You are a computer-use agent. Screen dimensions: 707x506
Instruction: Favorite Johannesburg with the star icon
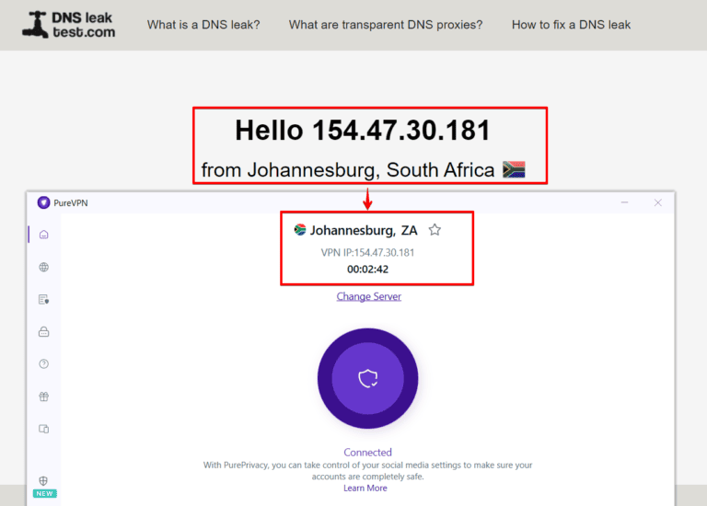pyautogui.click(x=435, y=230)
